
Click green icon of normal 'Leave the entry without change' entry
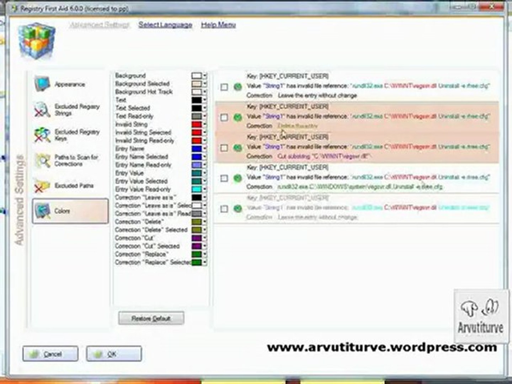point(238,86)
